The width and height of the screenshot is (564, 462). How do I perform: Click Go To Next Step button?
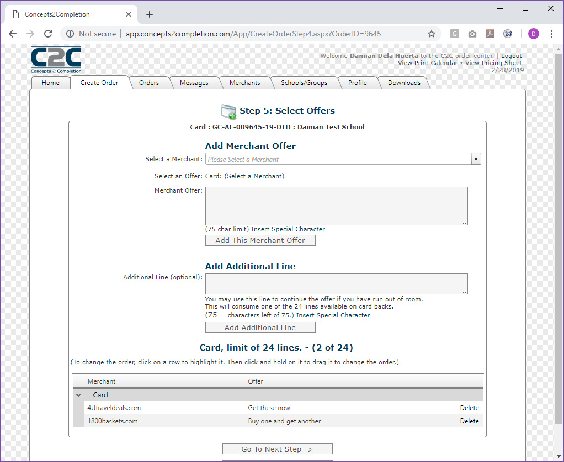pos(278,449)
